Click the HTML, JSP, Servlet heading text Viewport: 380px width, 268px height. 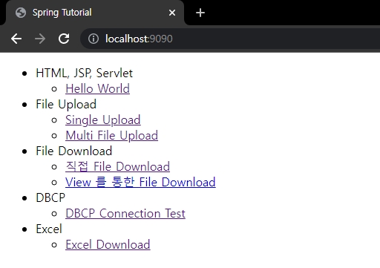(x=84, y=73)
